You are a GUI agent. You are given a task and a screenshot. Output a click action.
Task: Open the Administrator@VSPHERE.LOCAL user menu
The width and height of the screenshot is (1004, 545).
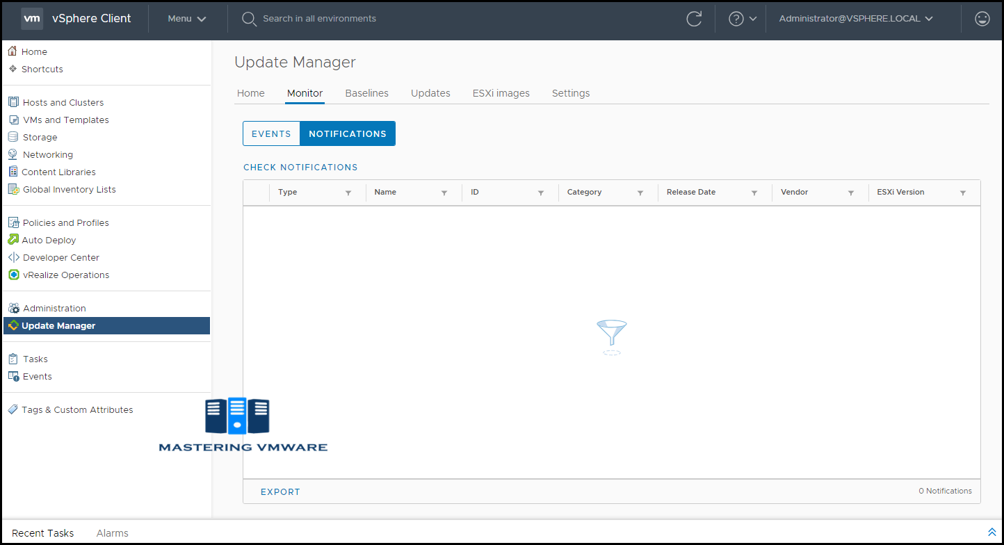click(856, 19)
